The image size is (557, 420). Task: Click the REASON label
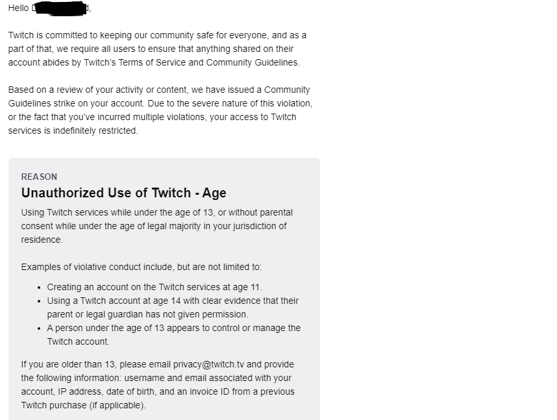click(39, 177)
